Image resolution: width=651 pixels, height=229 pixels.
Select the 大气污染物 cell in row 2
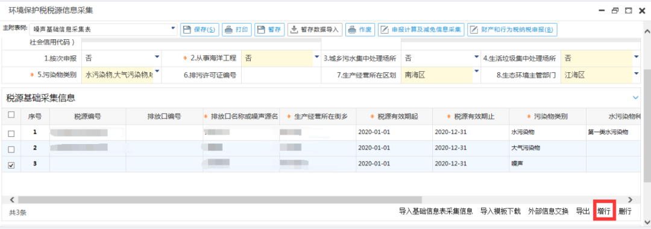547,148
